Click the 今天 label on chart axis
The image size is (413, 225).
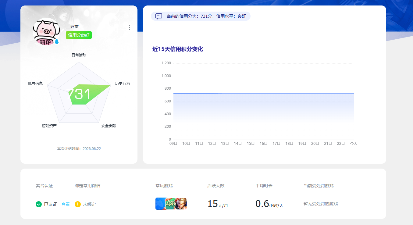coord(354,144)
